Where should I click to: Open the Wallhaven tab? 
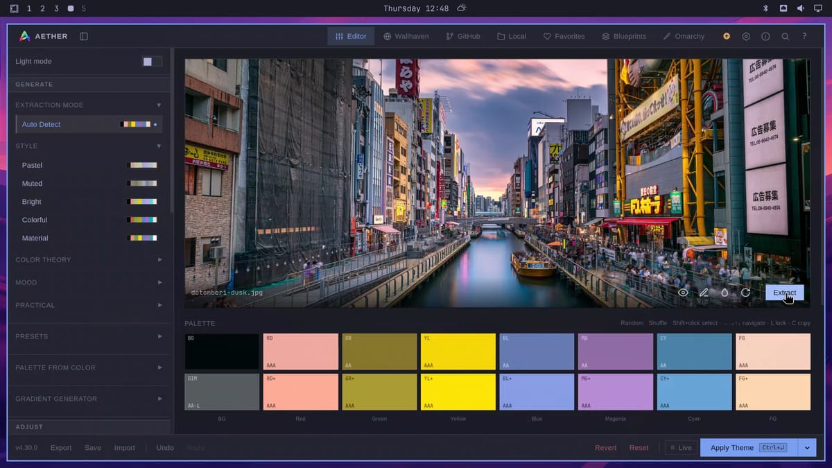coord(406,36)
